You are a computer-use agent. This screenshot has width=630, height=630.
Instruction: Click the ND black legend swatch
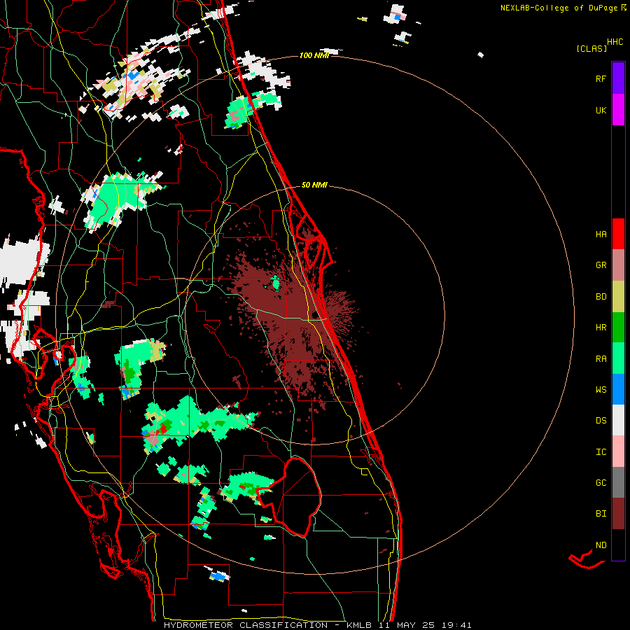click(x=618, y=545)
